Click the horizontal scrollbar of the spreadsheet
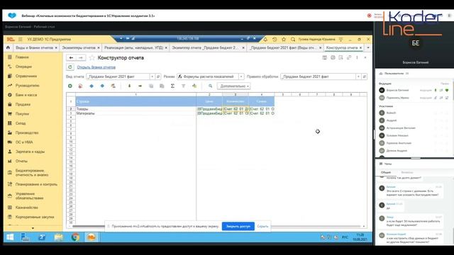Screen dimensions: 454x255 (217, 227)
